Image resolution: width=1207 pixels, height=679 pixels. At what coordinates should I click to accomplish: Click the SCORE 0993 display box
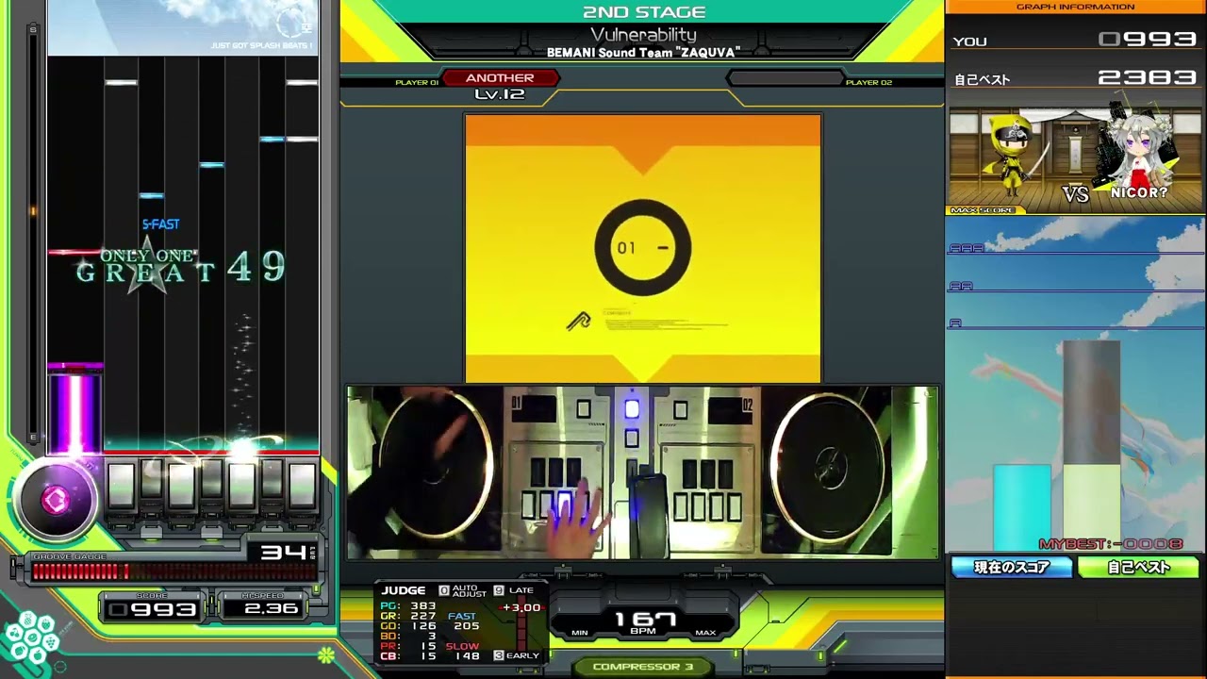[x=152, y=606]
